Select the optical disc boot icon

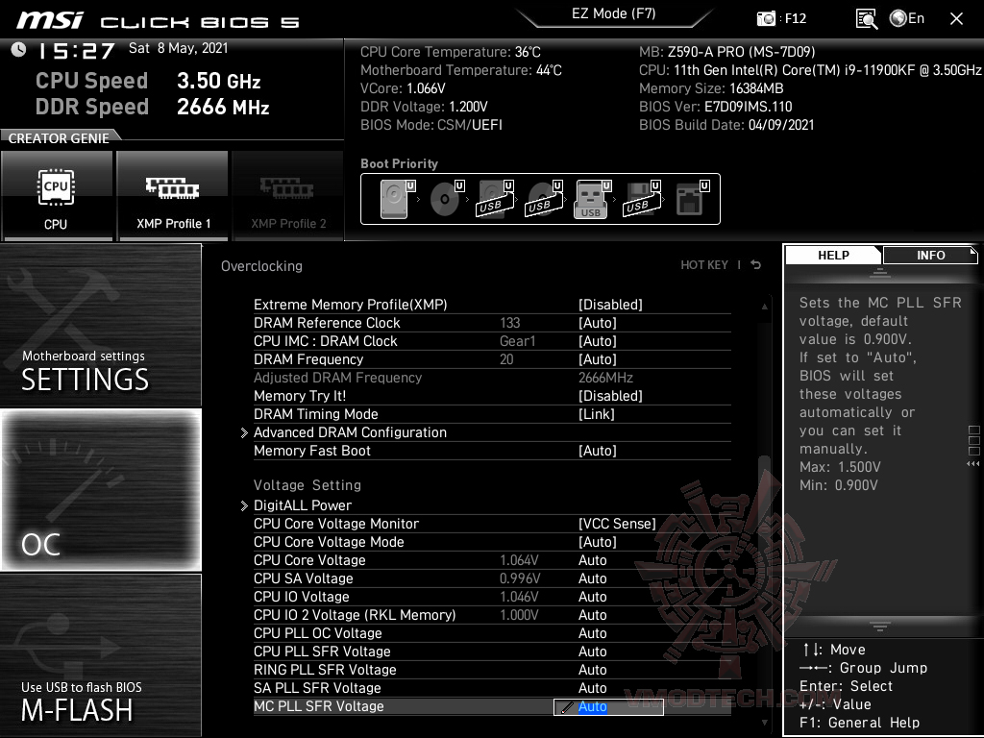[443, 197]
